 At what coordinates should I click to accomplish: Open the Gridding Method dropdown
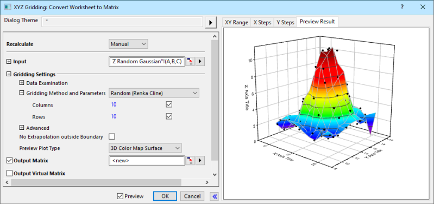154,93
